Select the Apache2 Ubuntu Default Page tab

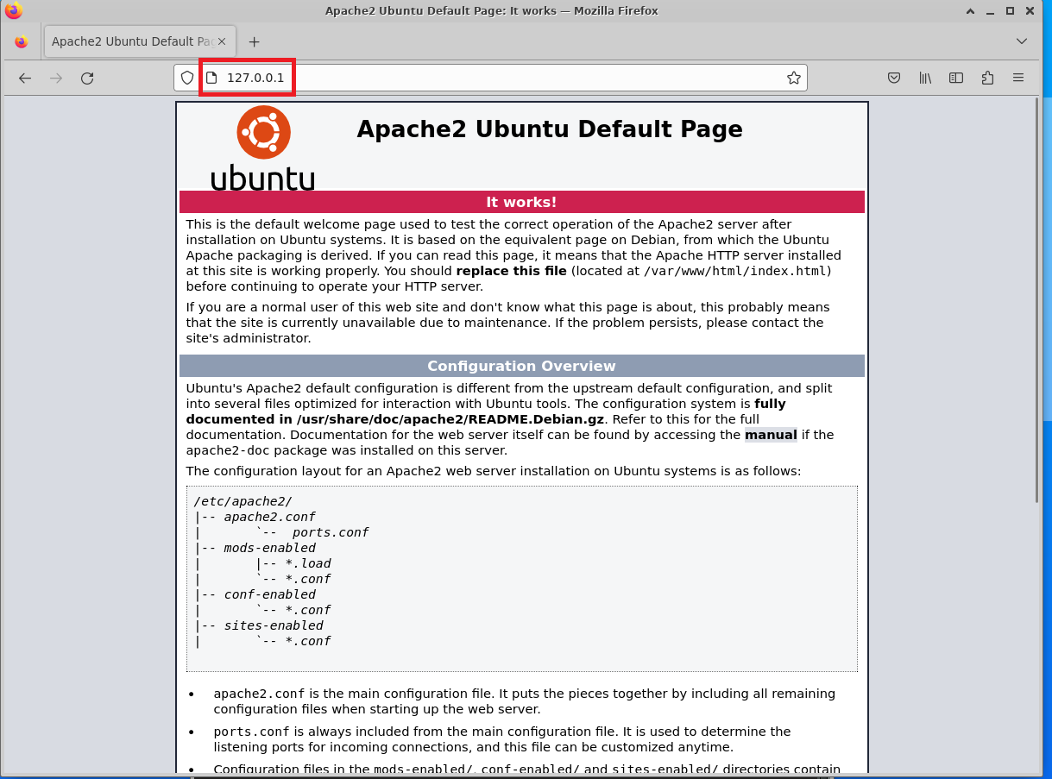(138, 41)
